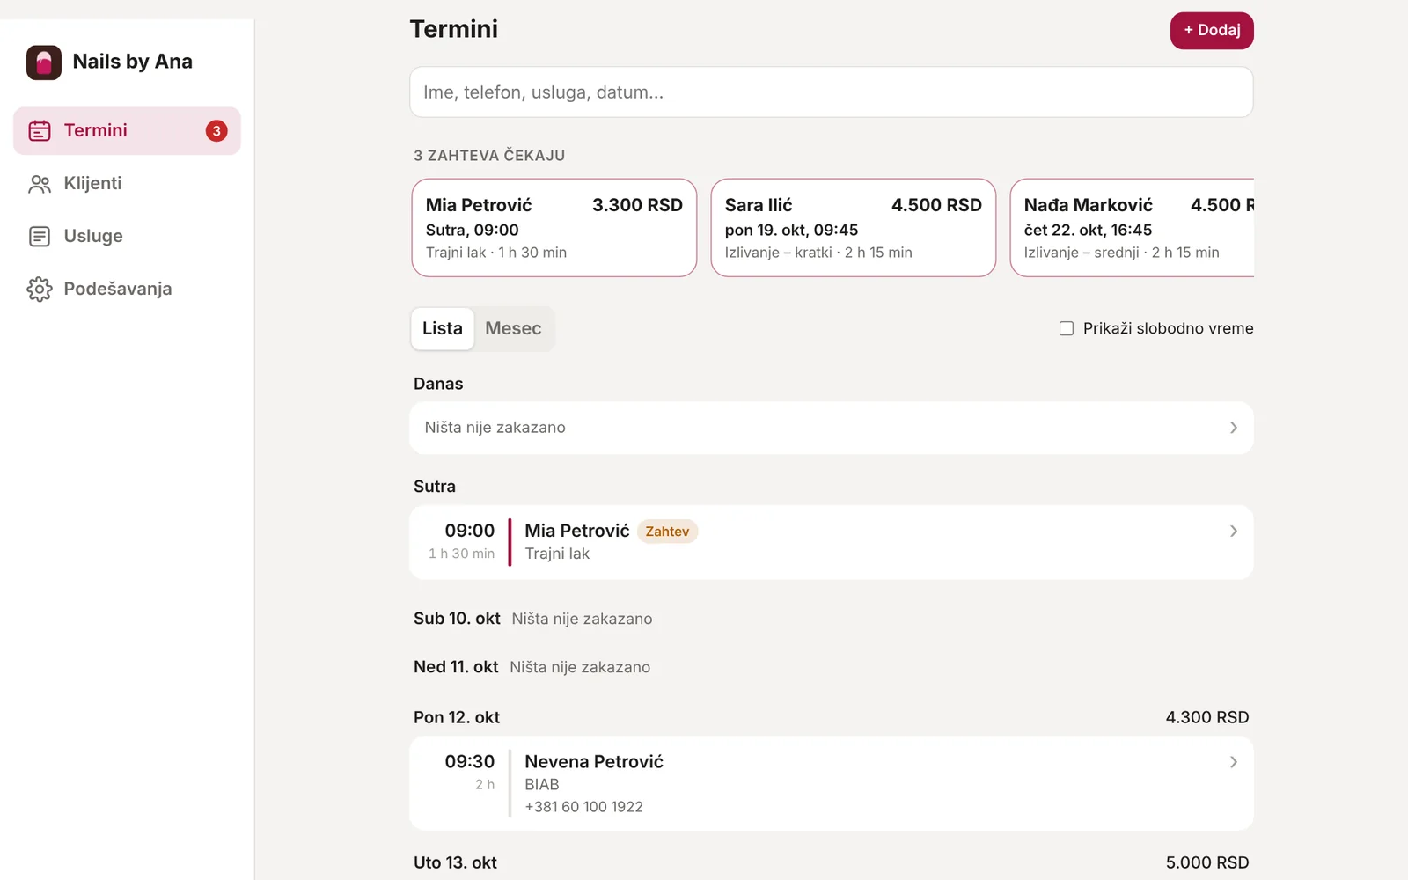This screenshot has height=880, width=1408.
Task: Click the Ned 11. okt day label
Action: pos(456,667)
